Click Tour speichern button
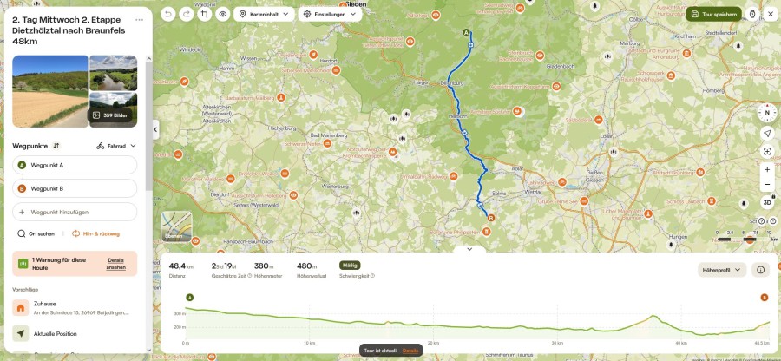This screenshot has width=781, height=361. pos(714,14)
